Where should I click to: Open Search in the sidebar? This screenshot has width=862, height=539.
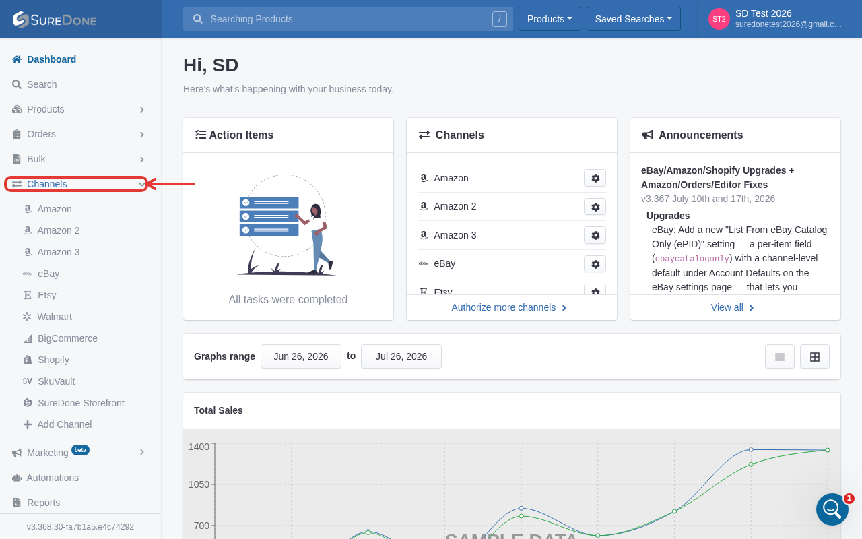click(x=42, y=84)
